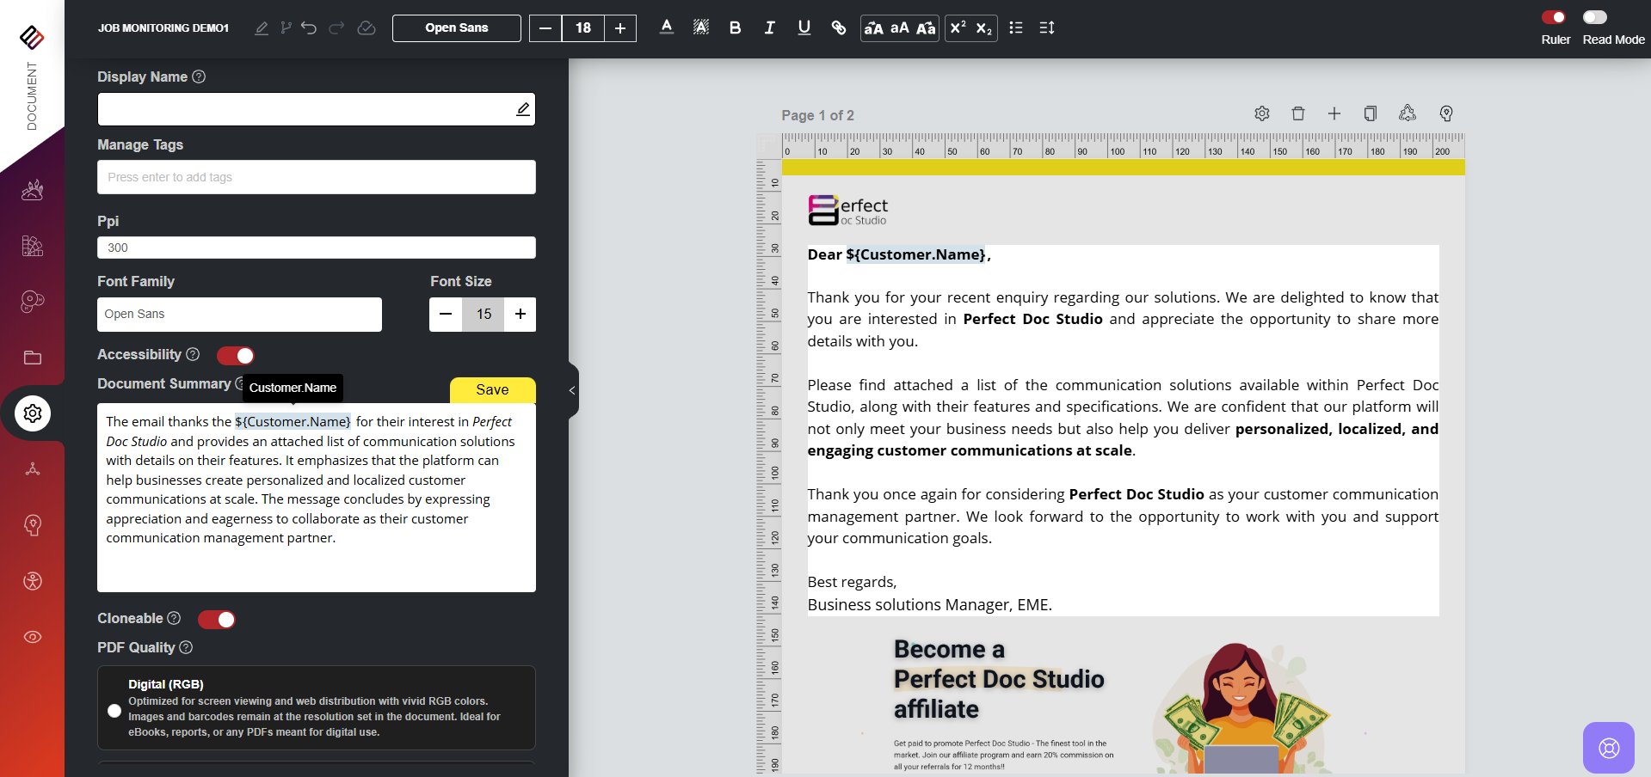Choose the text color tool
The width and height of the screenshot is (1651, 777).
click(x=666, y=28)
